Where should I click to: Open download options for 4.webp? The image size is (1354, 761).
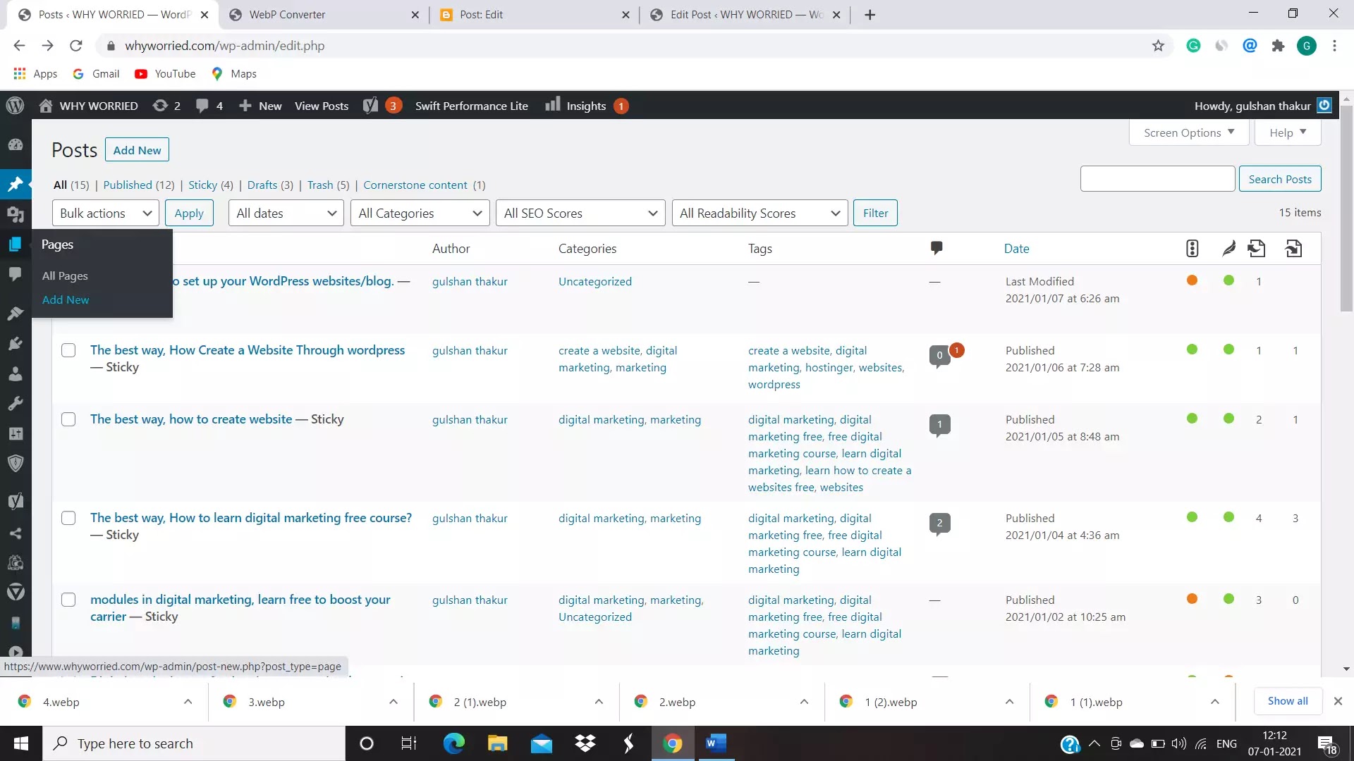coord(188,702)
